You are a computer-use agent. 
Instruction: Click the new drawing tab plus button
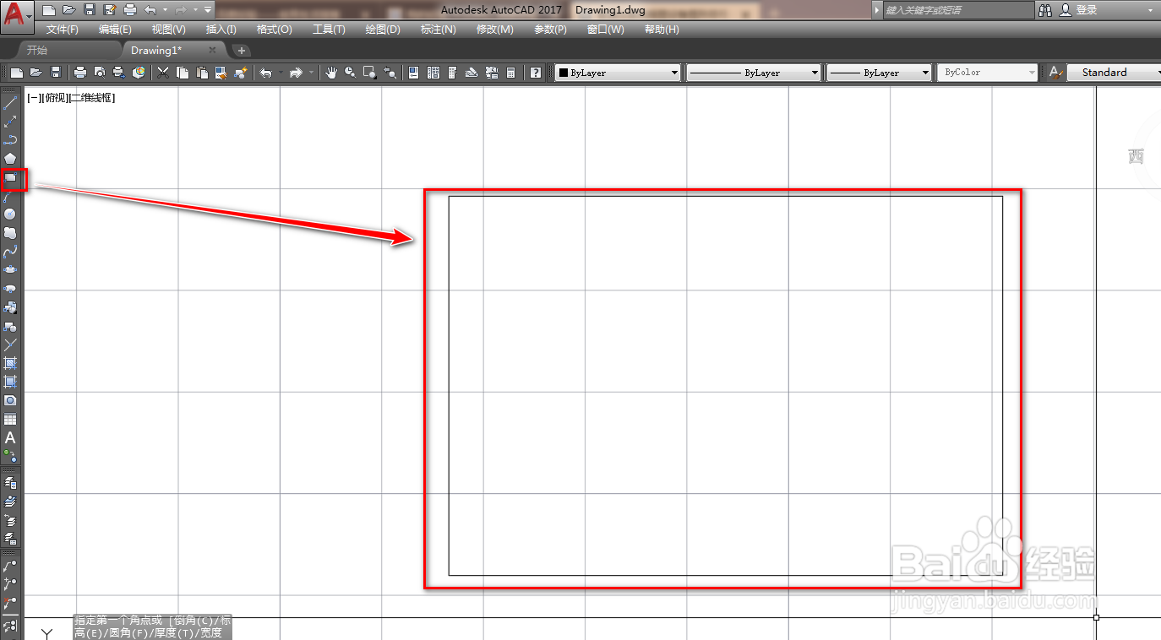coord(242,51)
